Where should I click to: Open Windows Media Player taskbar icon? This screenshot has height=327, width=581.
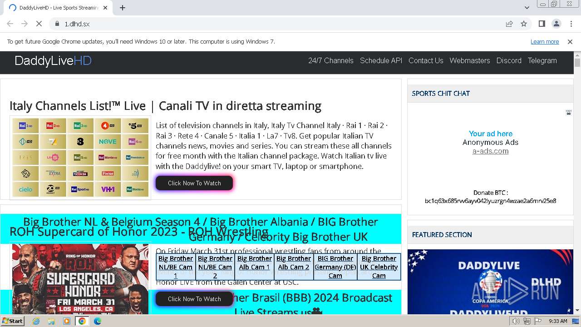[x=67, y=321]
